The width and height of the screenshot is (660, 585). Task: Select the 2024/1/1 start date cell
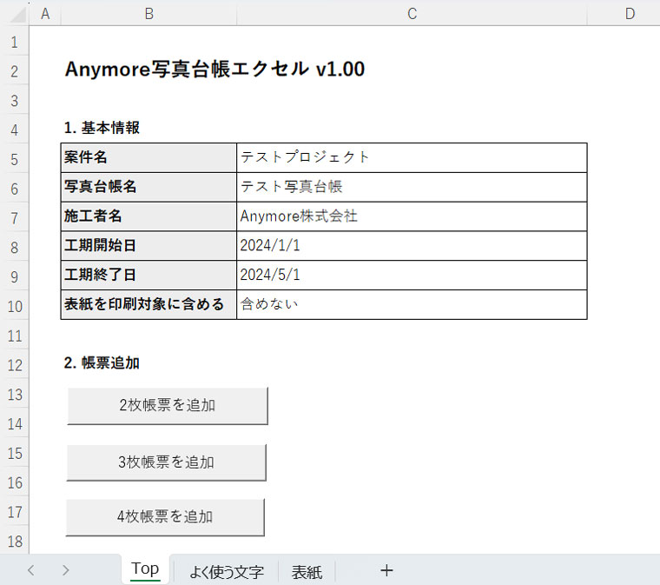tap(412, 246)
